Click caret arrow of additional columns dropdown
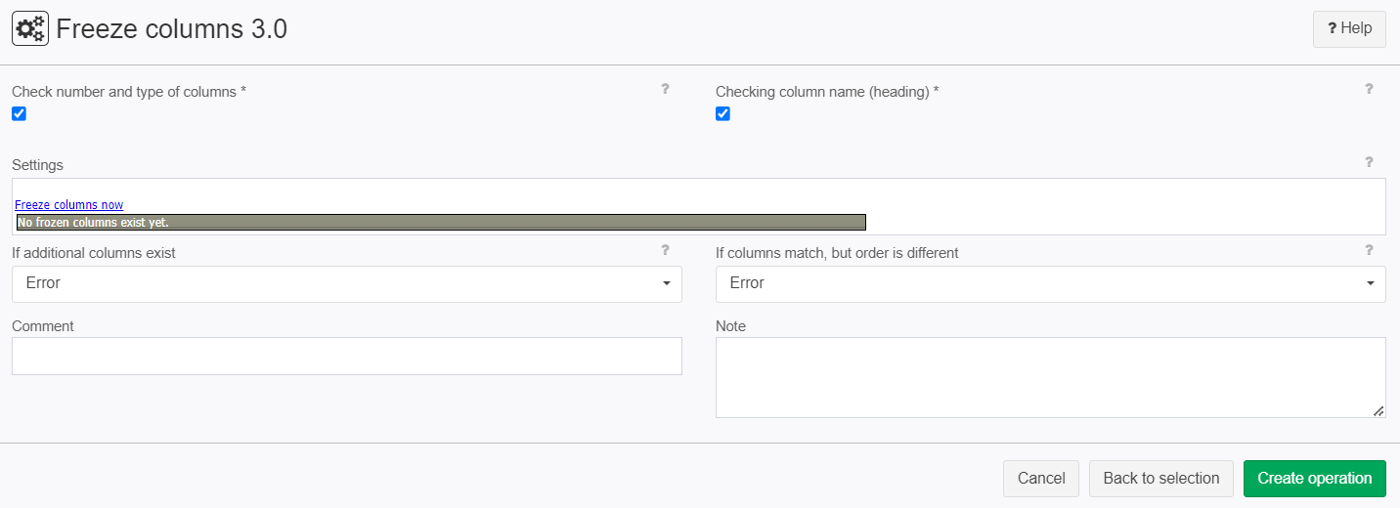1400x508 pixels. (667, 283)
